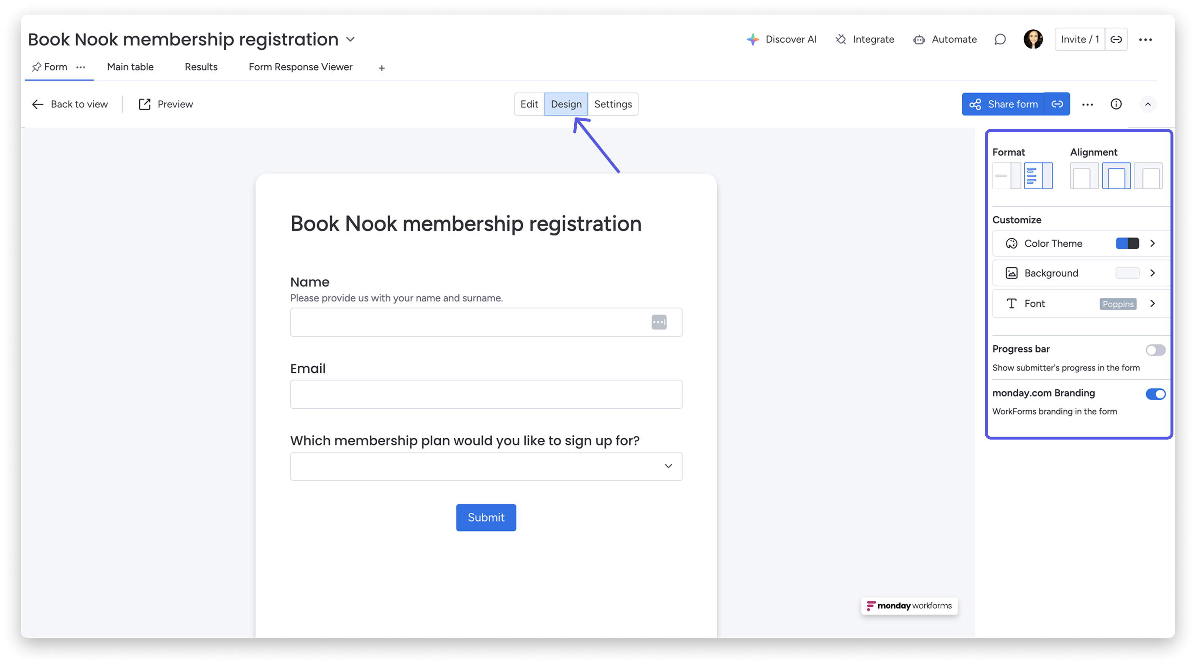Image resolution: width=1196 pixels, height=665 pixels.
Task: Open the Main table tab
Action: tap(130, 66)
